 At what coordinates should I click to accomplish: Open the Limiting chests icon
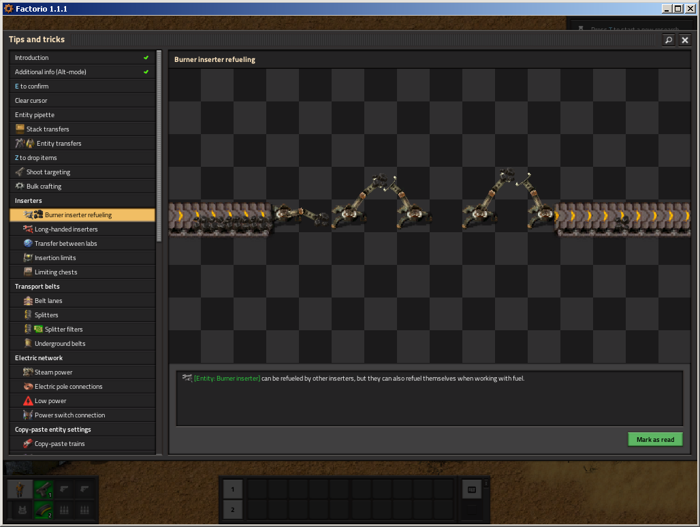[x=28, y=272]
